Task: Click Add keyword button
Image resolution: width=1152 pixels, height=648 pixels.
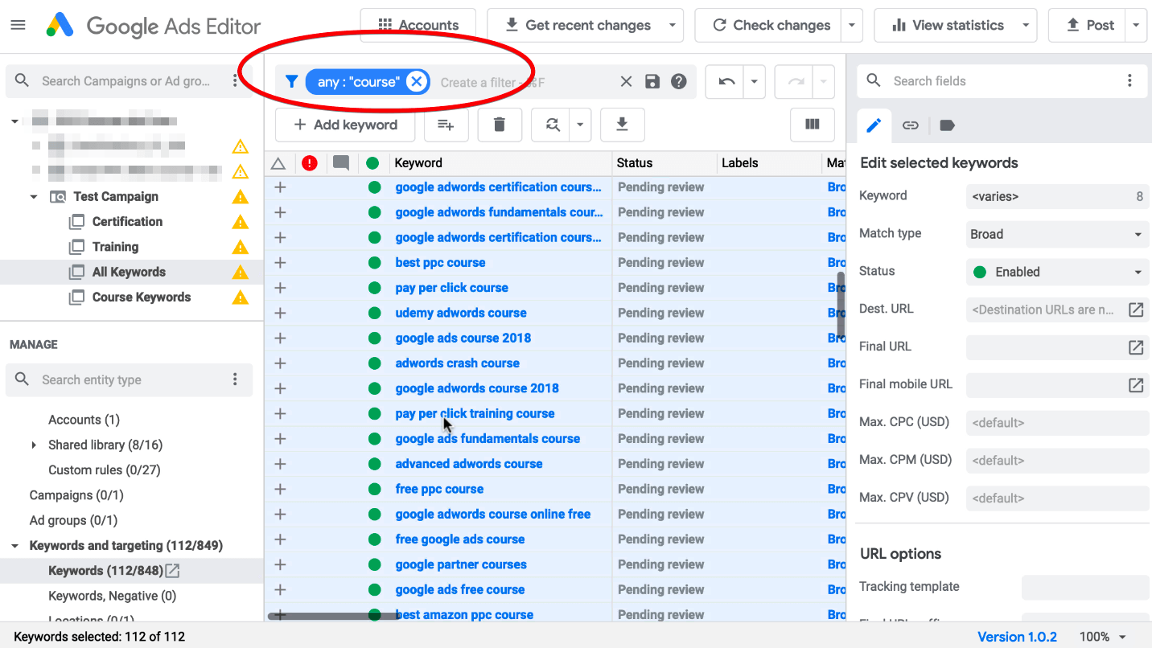Action: tap(345, 125)
